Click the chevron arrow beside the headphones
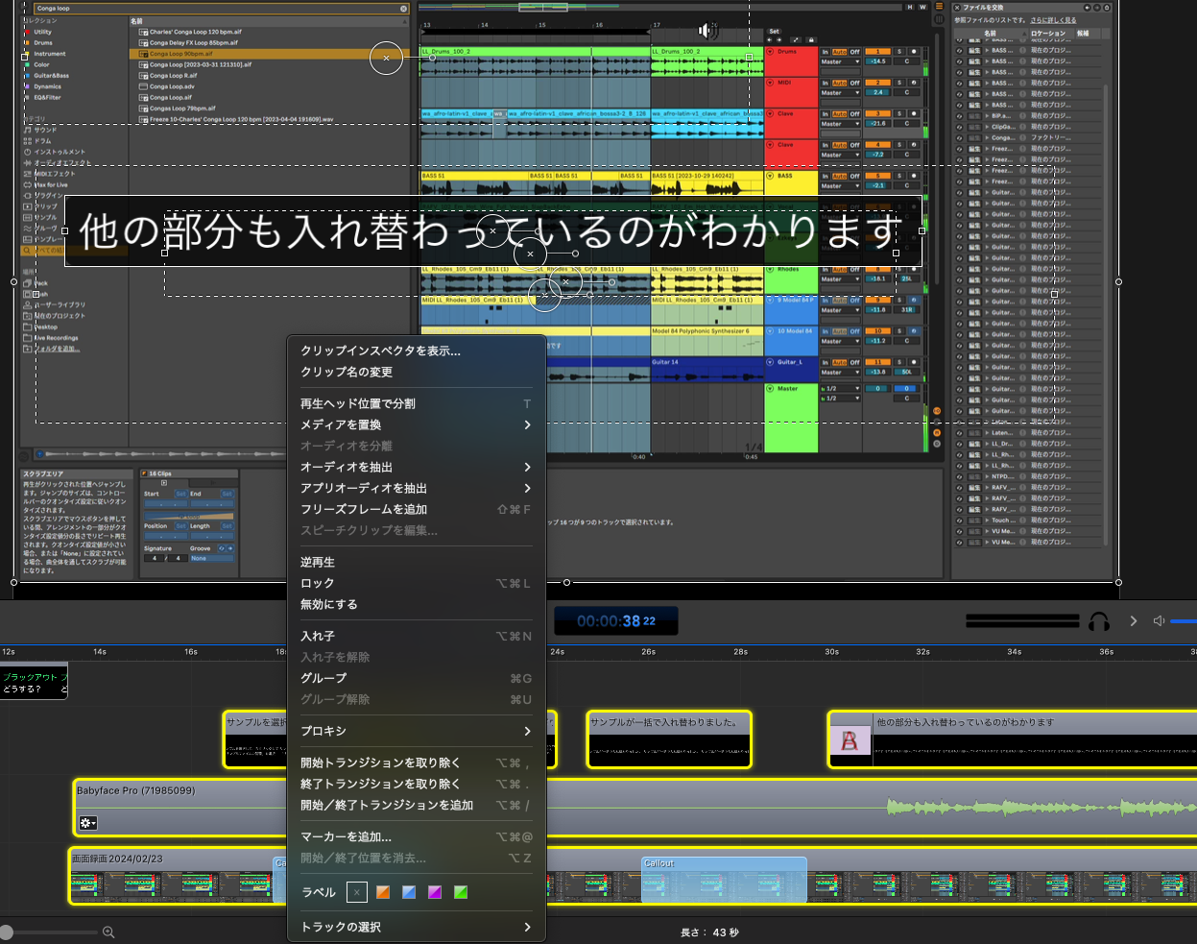 (1133, 621)
